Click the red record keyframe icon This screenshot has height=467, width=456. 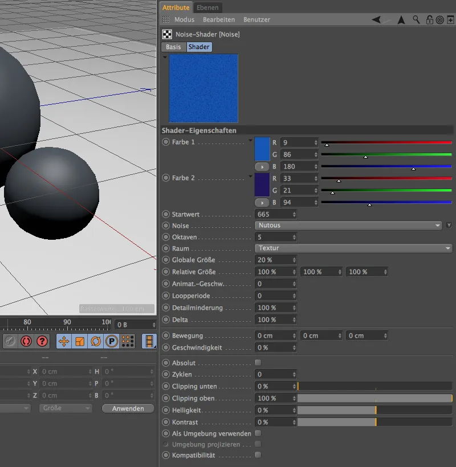(26, 341)
